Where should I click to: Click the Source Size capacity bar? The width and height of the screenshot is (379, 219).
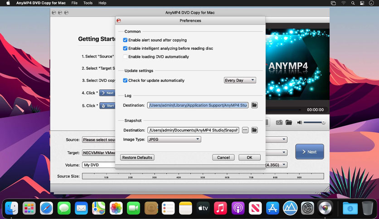point(203,176)
